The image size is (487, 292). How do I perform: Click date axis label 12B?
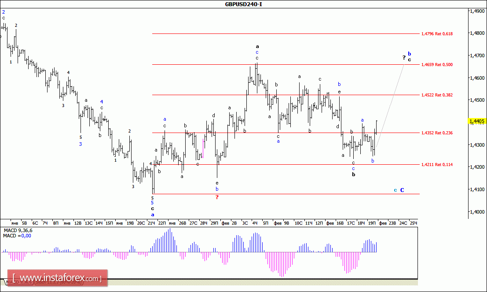point(77,223)
